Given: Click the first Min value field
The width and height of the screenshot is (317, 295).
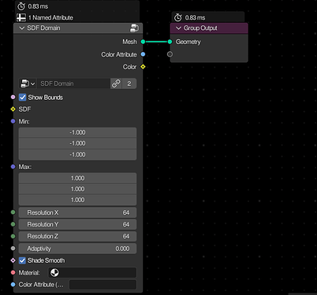Looking at the screenshot, I should coord(77,132).
